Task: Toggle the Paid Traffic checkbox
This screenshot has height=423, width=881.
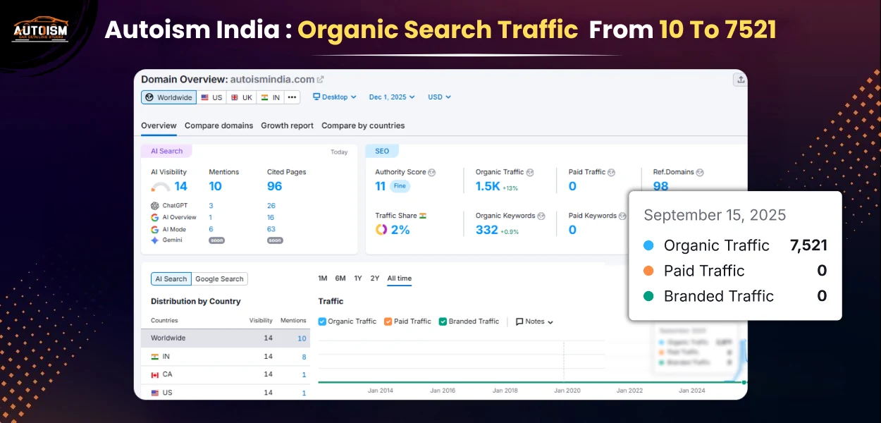Action: click(x=388, y=321)
